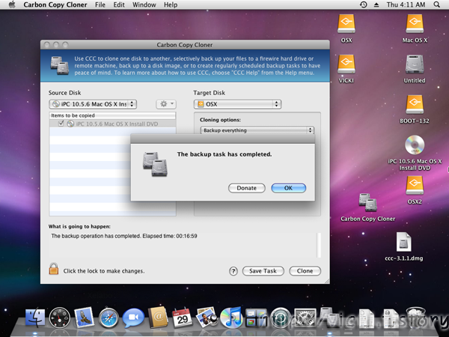The width and height of the screenshot is (449, 337).
Task: Open the File menu
Action: [x=100, y=5]
